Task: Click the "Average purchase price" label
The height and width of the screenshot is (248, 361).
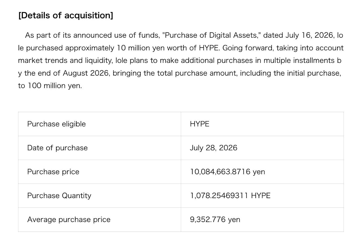Action: pyautogui.click(x=69, y=220)
